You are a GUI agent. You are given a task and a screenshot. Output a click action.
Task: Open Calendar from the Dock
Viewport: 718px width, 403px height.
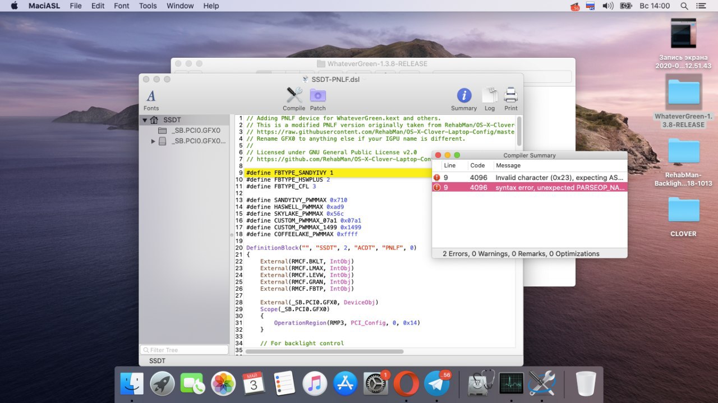tap(254, 384)
